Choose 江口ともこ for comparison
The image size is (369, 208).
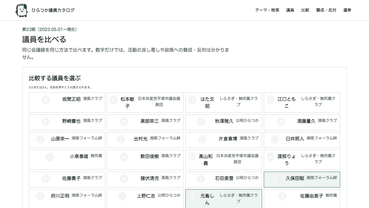pyautogui.click(x=302, y=103)
